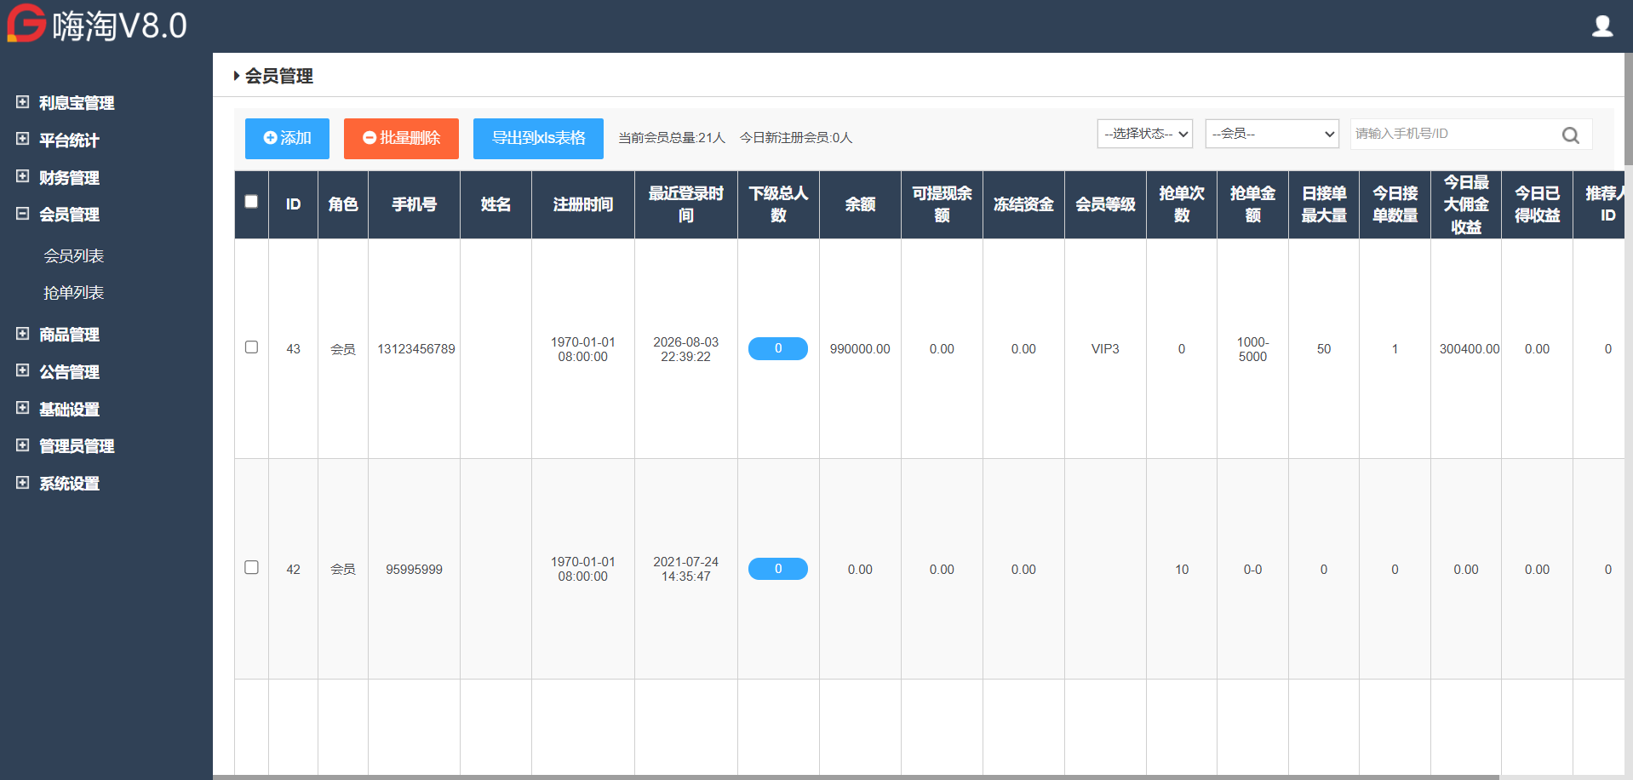The width and height of the screenshot is (1633, 780).
Task: Click the 会员等级 column header
Action: point(1106,204)
